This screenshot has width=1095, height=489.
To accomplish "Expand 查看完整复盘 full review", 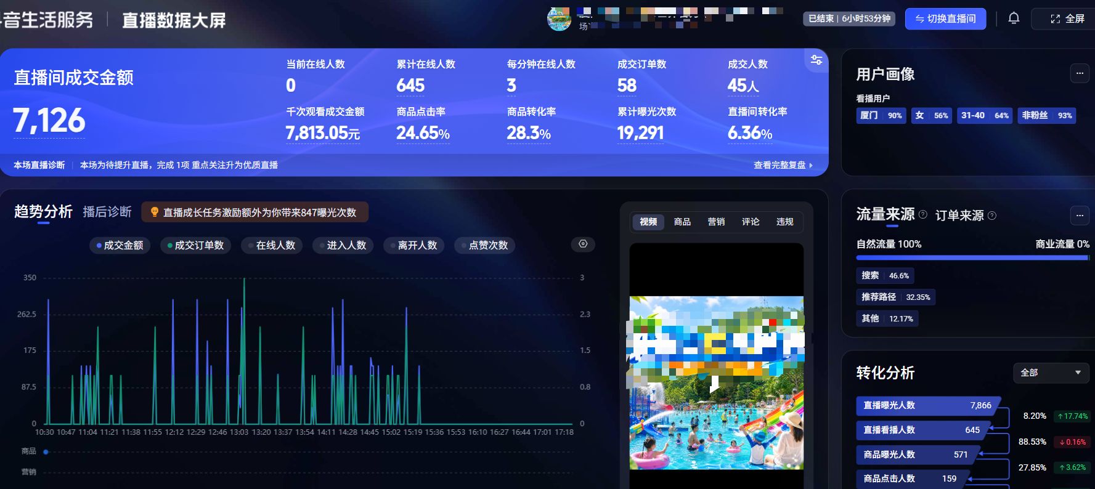I will 783,165.
